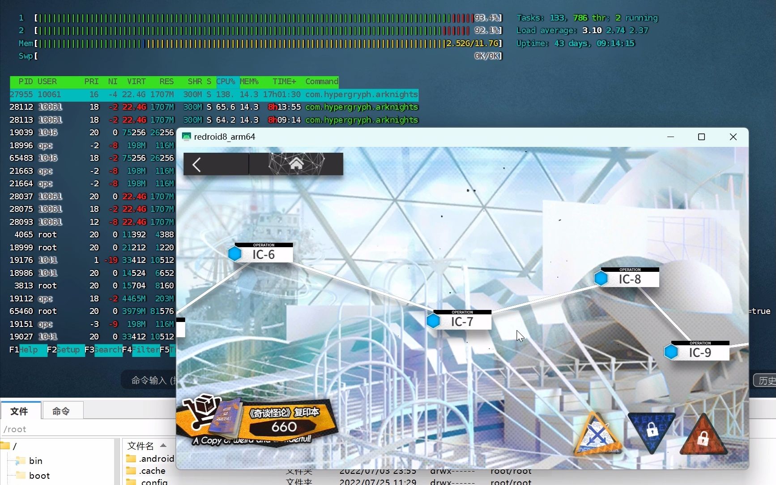
Task: Click the PID column header
Action: (x=26, y=82)
